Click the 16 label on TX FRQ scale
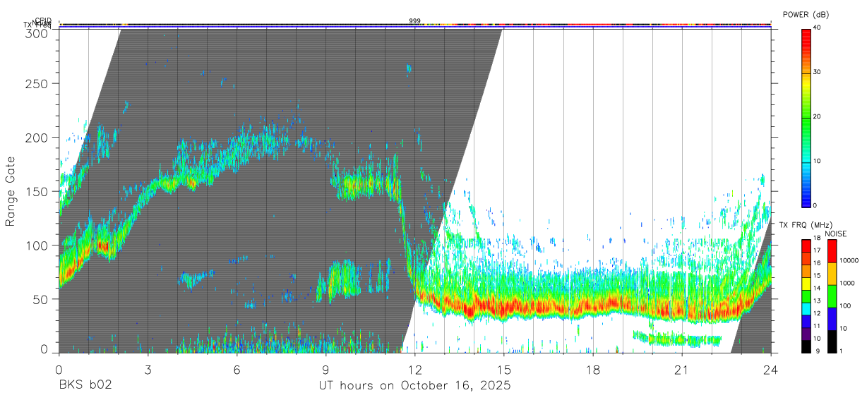 tap(818, 262)
